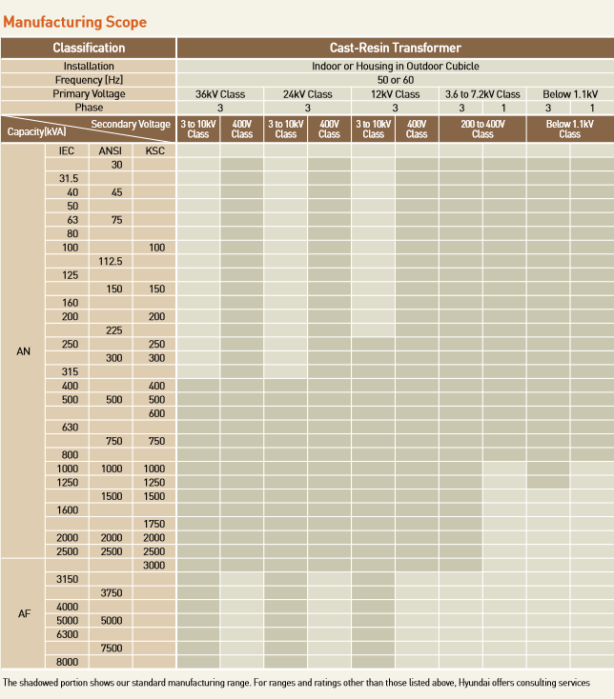Click the ANSI capacity value 7500
This screenshot has height=699, width=614.
coord(112,649)
